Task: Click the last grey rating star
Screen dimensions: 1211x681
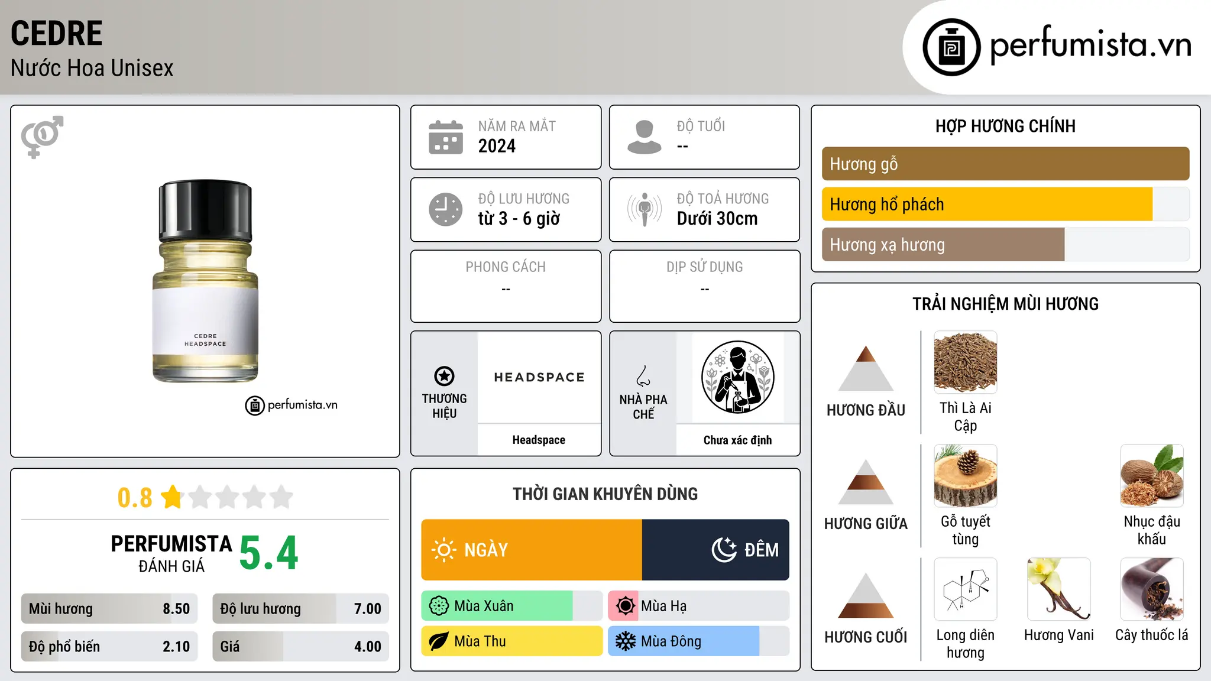Action: 281,497
